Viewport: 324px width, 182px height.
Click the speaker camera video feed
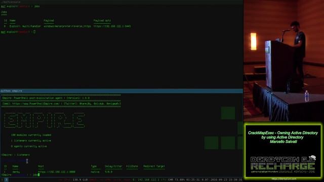(283, 61)
